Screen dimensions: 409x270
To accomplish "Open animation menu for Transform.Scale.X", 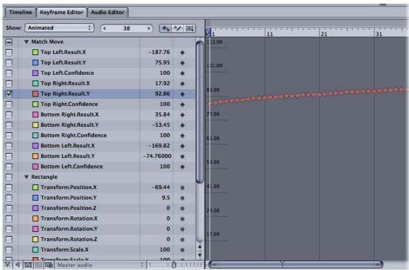I will click(x=183, y=250).
